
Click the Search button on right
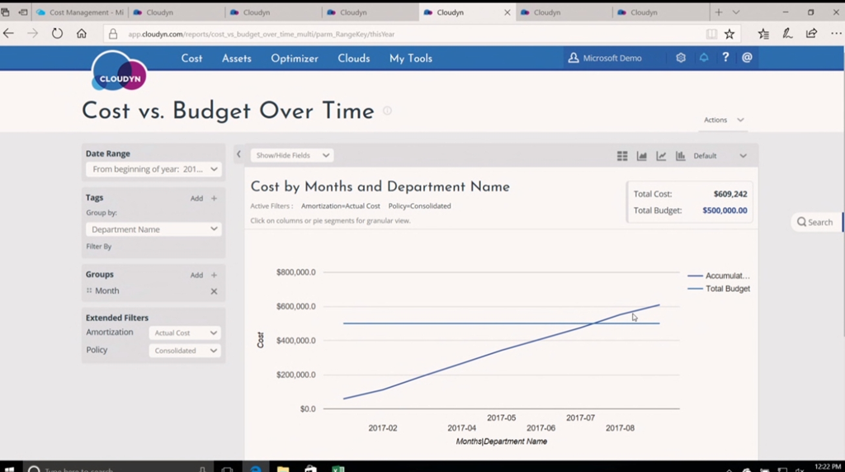[x=814, y=222]
